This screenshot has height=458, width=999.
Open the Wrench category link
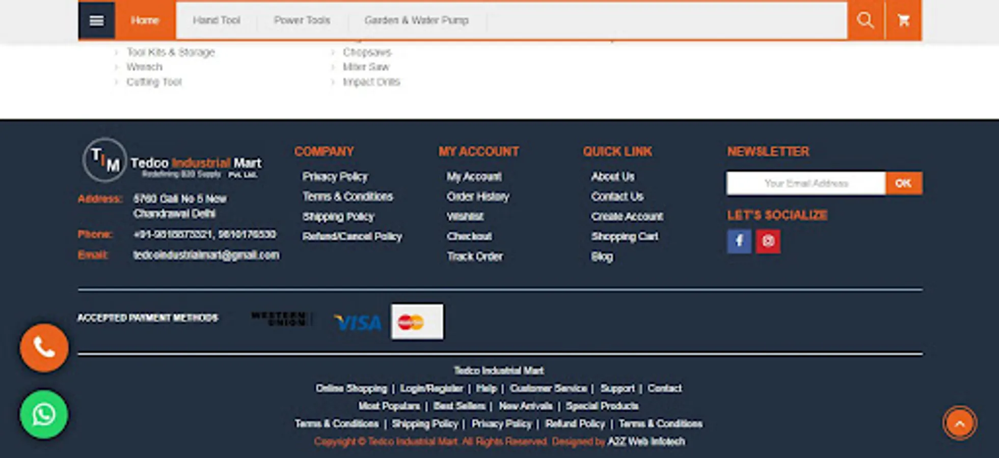pyautogui.click(x=145, y=67)
